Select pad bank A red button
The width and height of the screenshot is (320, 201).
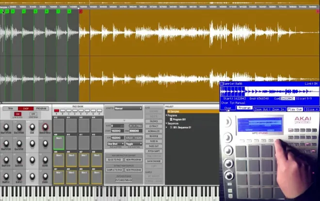pyautogui.click(x=57, y=110)
